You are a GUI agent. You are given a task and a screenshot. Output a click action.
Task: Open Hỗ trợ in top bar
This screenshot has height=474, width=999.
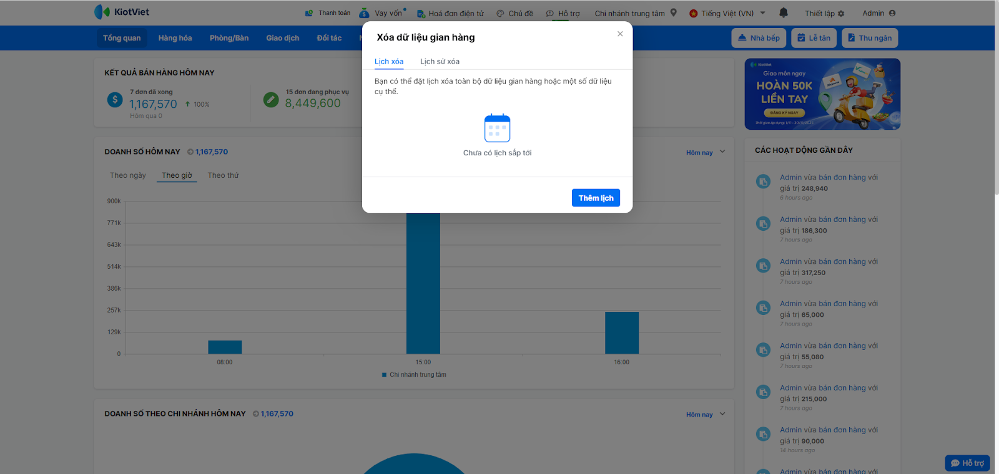pos(563,13)
